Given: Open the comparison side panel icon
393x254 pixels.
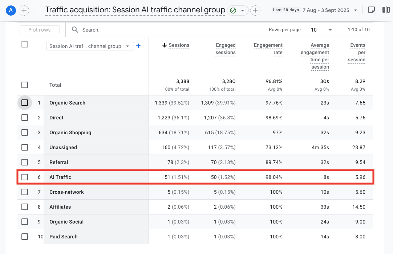Looking at the screenshot, I should (385, 9).
